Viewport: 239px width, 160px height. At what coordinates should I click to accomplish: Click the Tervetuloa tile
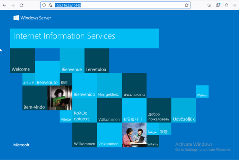[x=97, y=61]
